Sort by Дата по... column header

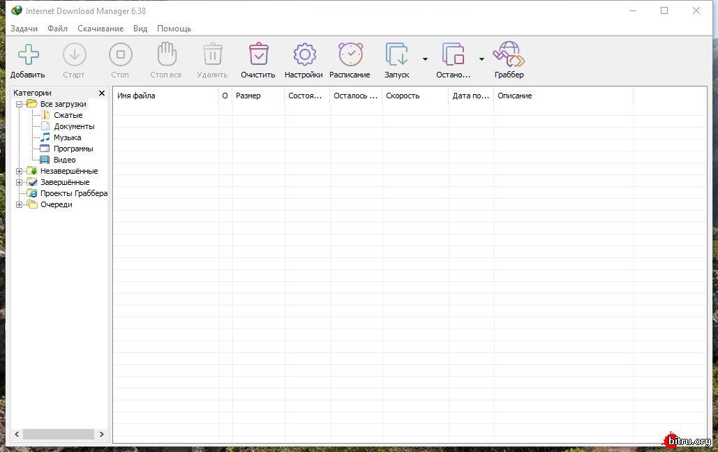[x=471, y=96]
